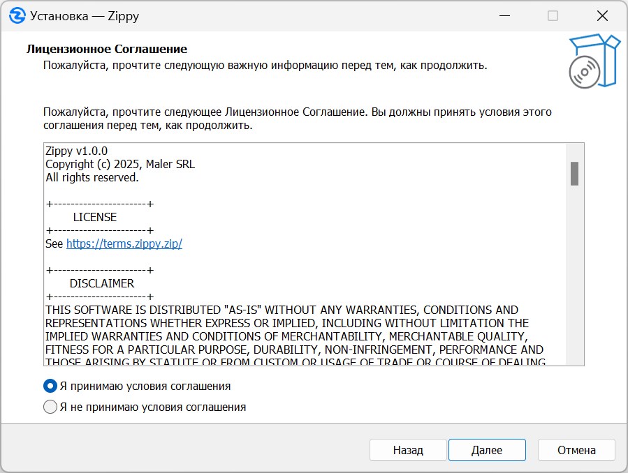Click the LICENSE heading in the text box
This screenshot has height=473, width=628.
[x=94, y=217]
